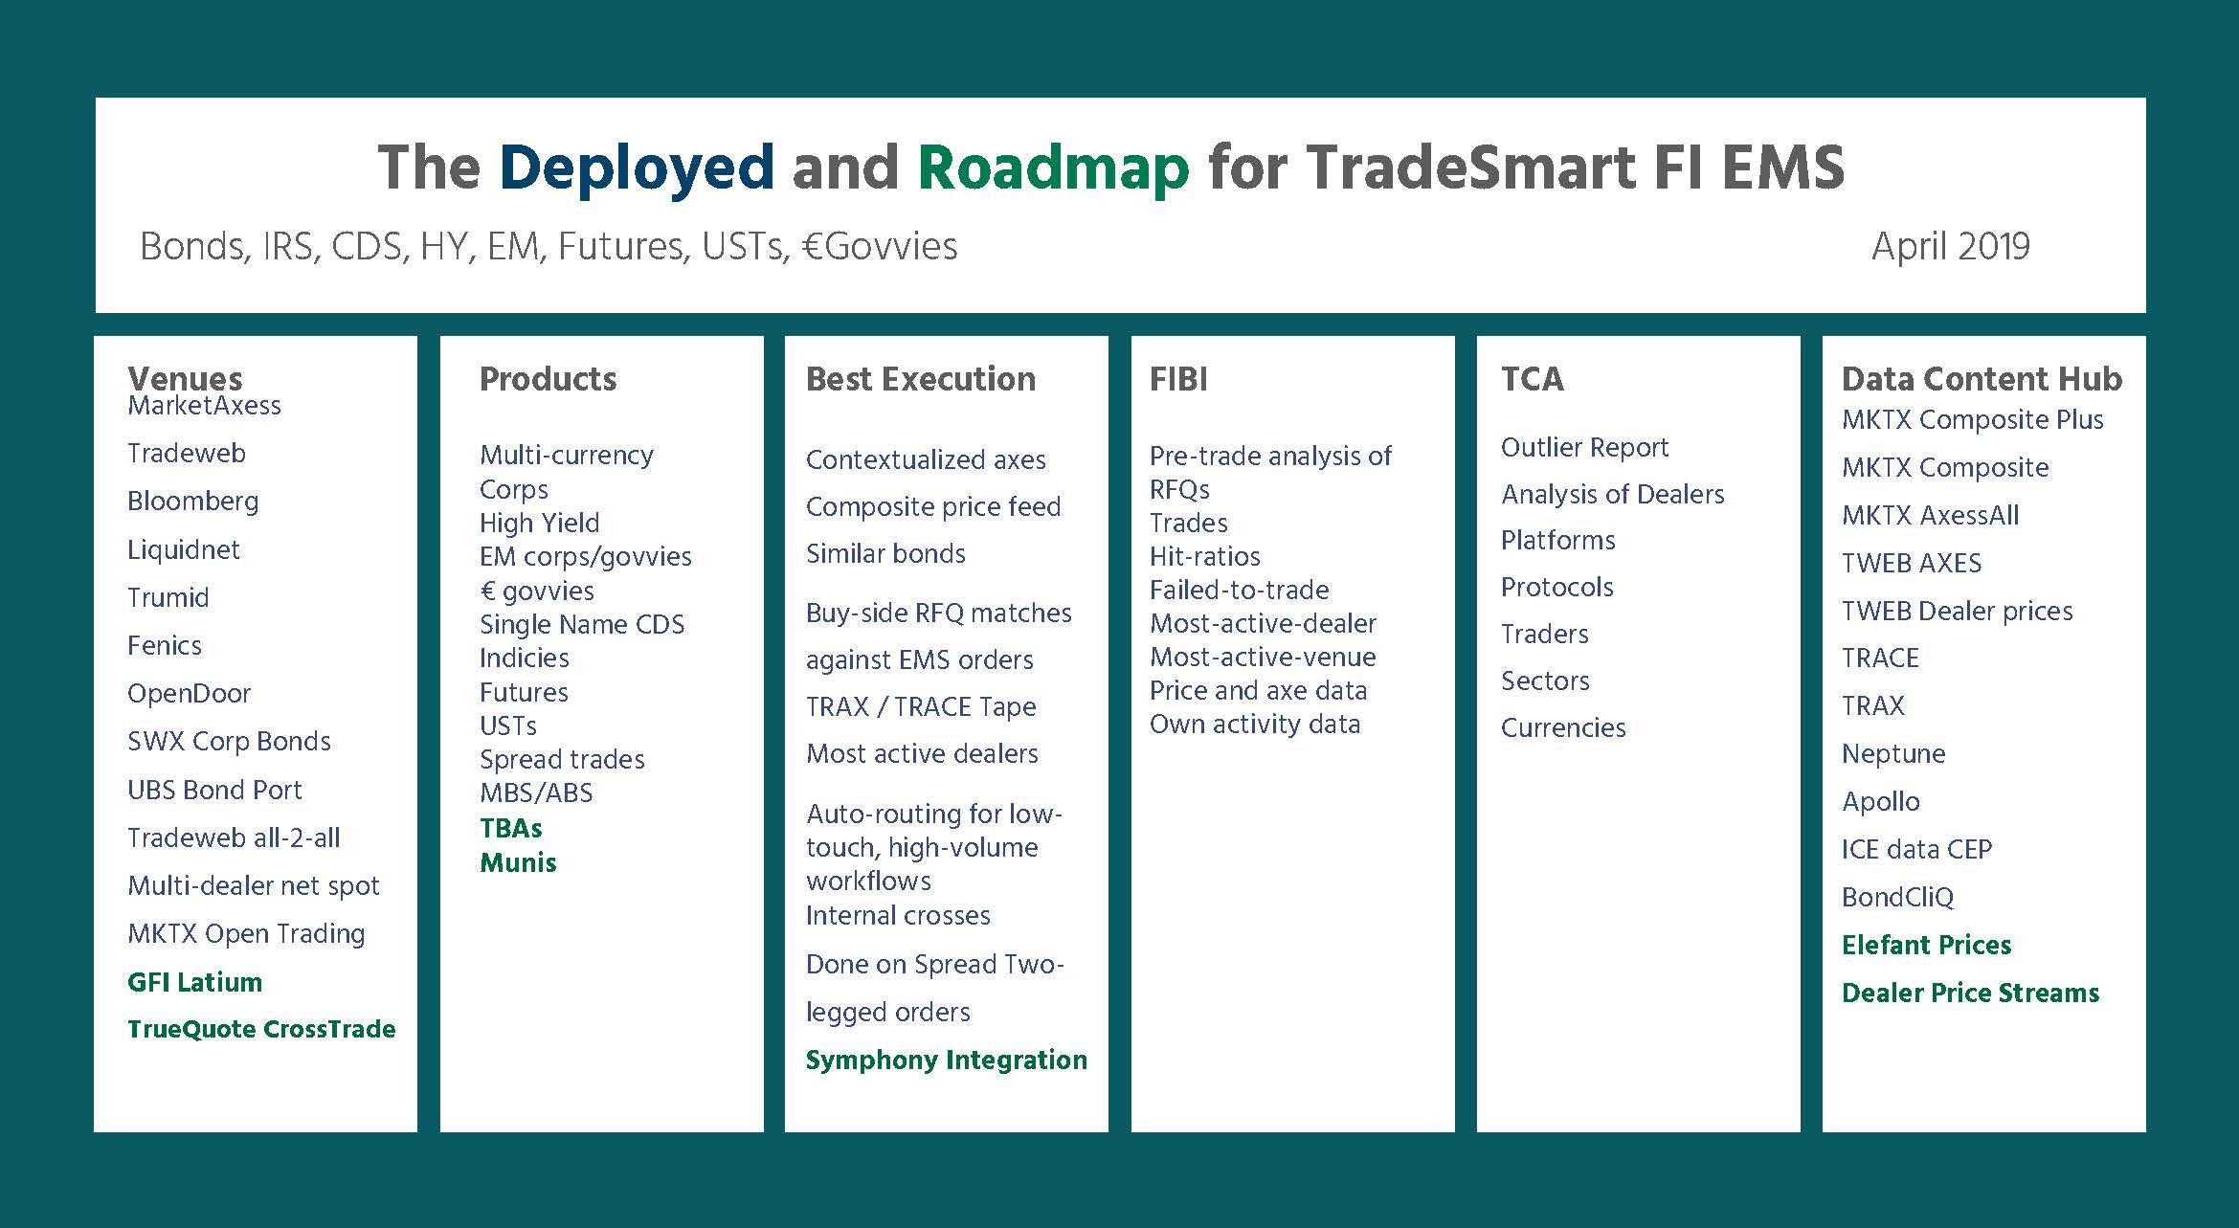Click 'Protocols' under TCA
This screenshot has width=2239, height=1228.
tap(1556, 588)
